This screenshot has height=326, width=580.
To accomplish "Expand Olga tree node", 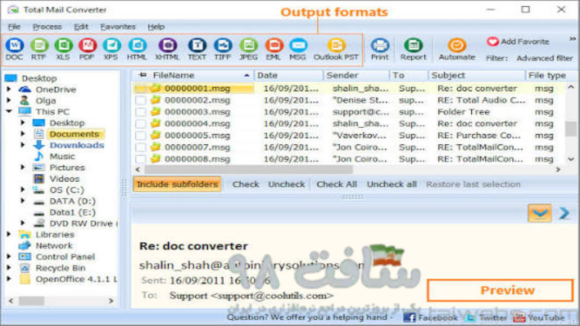I will (x=9, y=100).
